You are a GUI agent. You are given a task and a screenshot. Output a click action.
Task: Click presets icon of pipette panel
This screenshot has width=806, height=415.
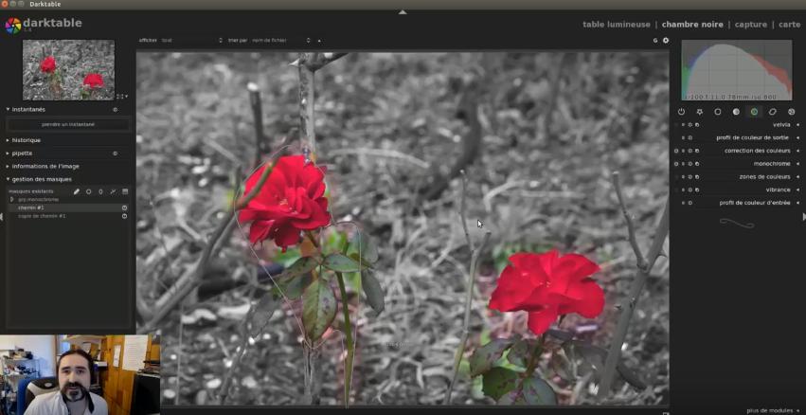tap(116, 153)
